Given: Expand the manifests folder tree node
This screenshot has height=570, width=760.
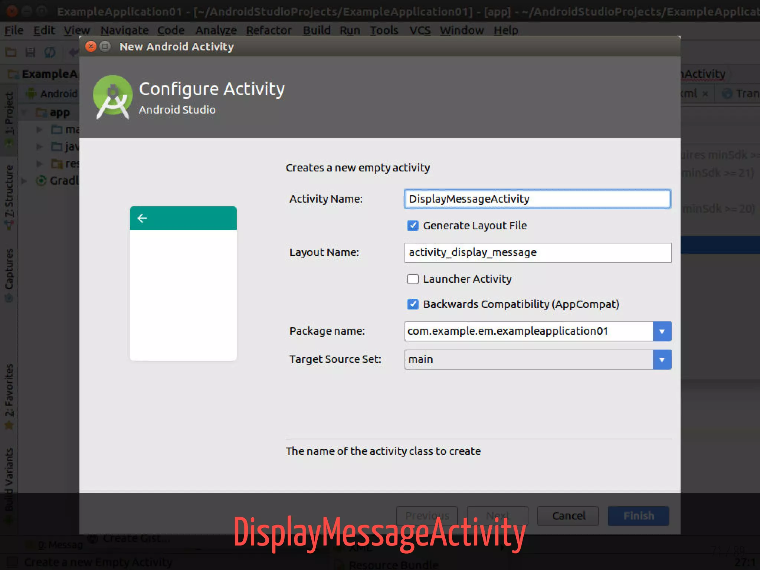Looking at the screenshot, I should [39, 130].
